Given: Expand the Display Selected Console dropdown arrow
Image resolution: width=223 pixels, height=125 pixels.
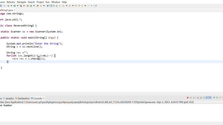Looking at the screenshot, I should click(220, 98).
